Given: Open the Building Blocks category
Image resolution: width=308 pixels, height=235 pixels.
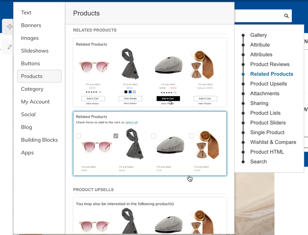Looking at the screenshot, I should point(39,140).
